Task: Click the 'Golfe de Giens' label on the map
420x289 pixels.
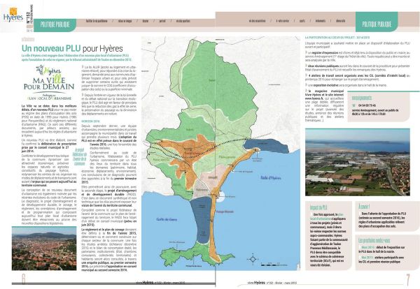Action: click(167, 219)
